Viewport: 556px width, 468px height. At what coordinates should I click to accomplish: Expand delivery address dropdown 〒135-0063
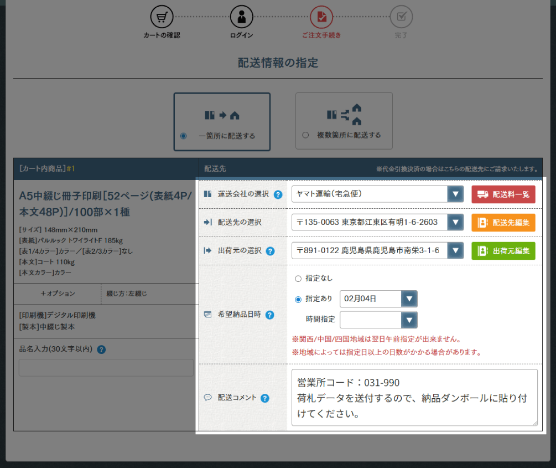pos(377,223)
